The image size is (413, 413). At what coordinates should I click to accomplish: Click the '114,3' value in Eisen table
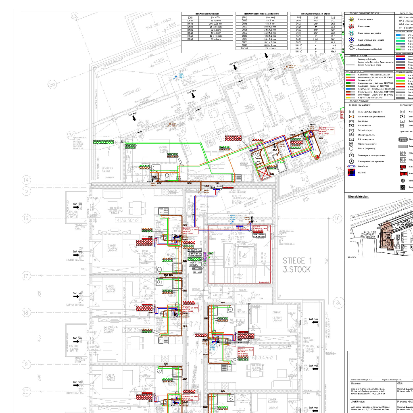pos(333,45)
